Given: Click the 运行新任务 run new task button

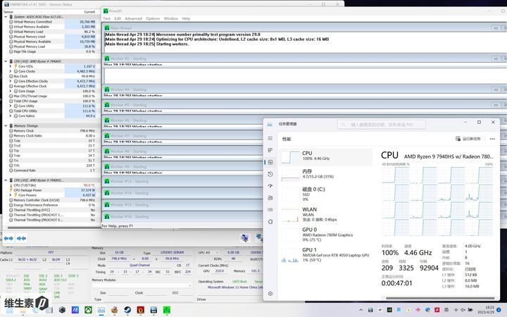Looking at the screenshot, I should pos(468,139).
